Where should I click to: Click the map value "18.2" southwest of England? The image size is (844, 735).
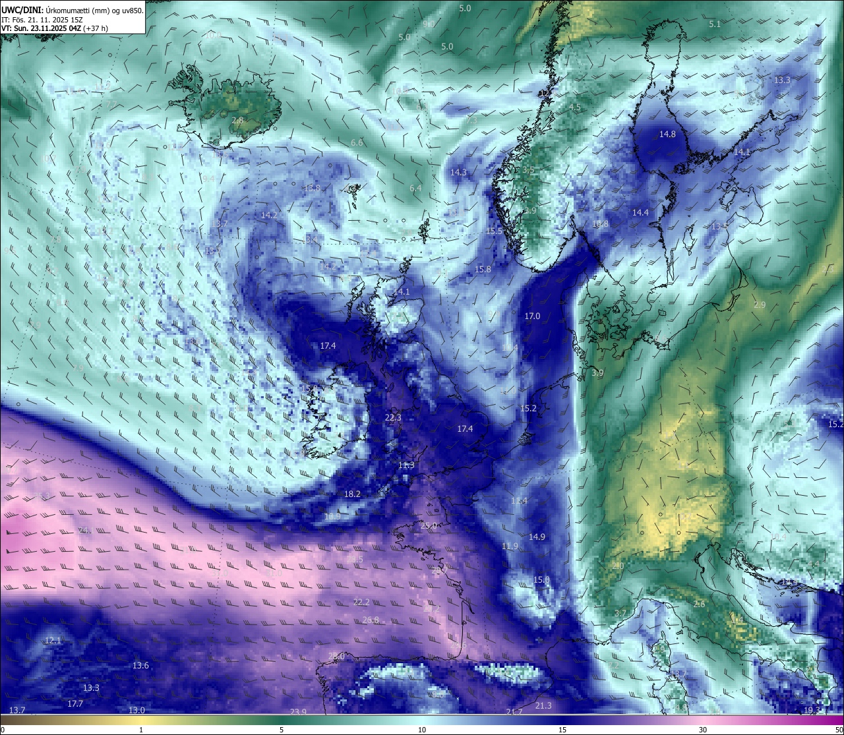pos(352,494)
